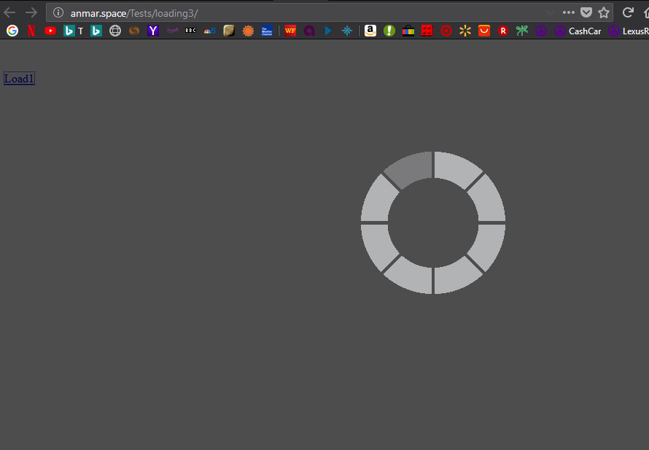
Task: Open the Wells Fargo bookmark
Action: pyautogui.click(x=290, y=31)
